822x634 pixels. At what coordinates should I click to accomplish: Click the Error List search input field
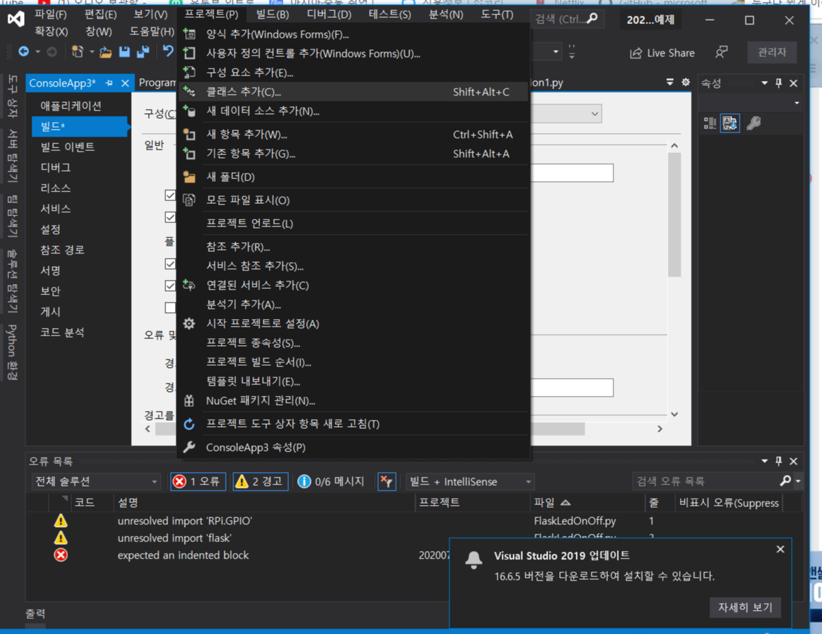click(x=707, y=481)
